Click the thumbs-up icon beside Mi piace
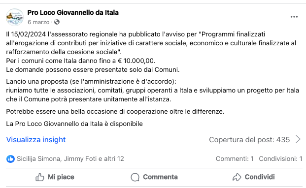This screenshot has height=188, width=306. 40,177
